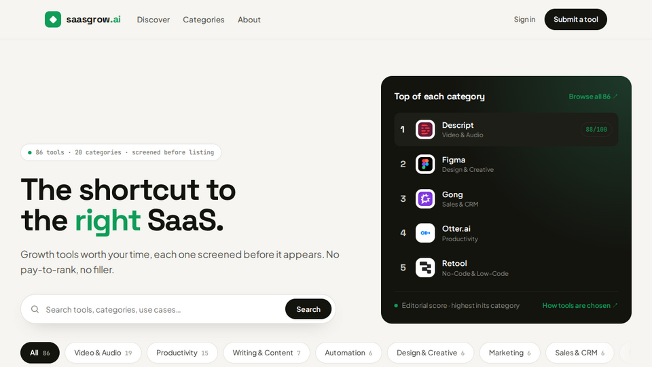Click the Search button
Image resolution: width=652 pixels, height=367 pixels.
click(308, 309)
